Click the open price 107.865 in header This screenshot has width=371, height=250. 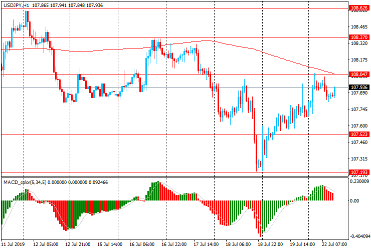click(x=40, y=5)
